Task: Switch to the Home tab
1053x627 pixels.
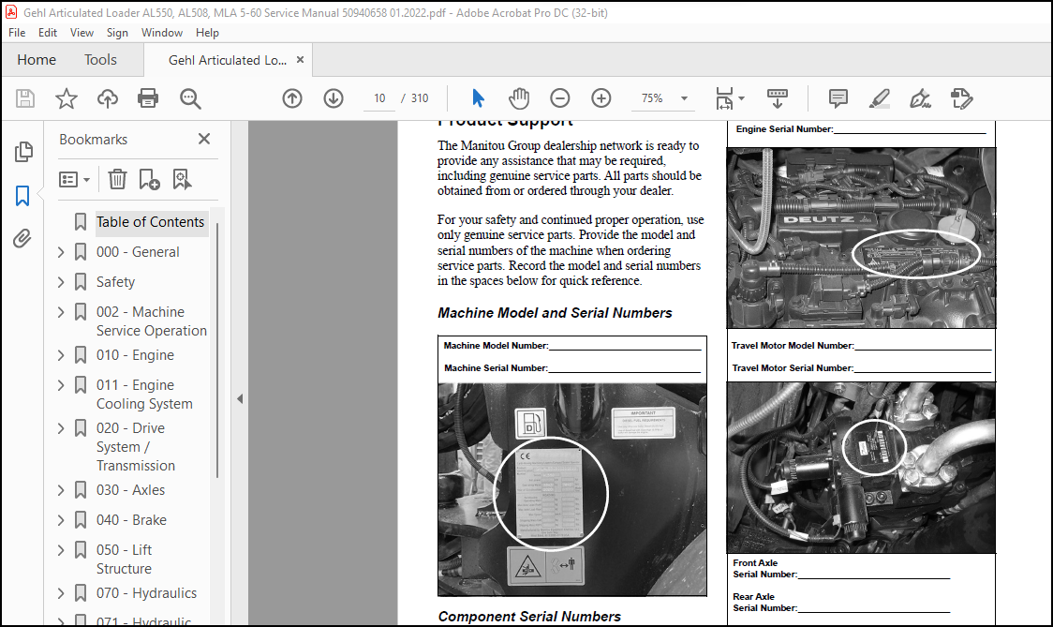Action: (37, 60)
